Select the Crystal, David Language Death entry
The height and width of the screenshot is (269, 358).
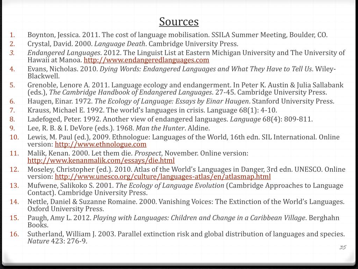coord(133,44)
